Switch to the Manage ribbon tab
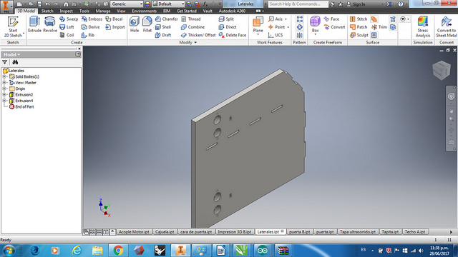Screen dimensions: 458x257 pos(103,11)
